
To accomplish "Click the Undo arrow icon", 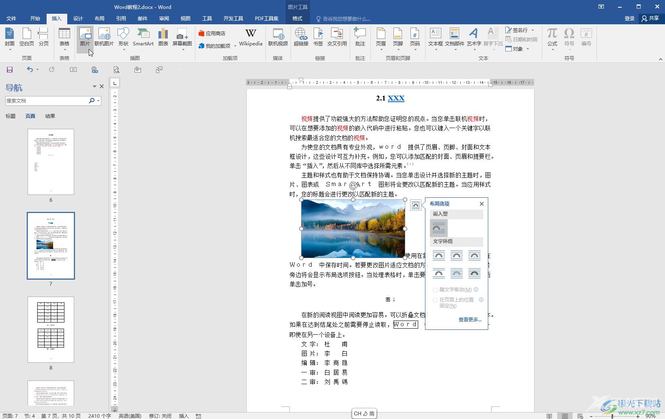I will [x=30, y=70].
